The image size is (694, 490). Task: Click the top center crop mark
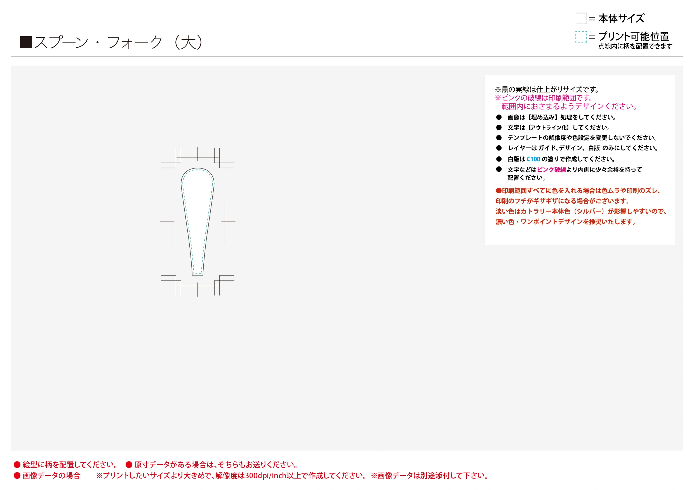point(197,154)
